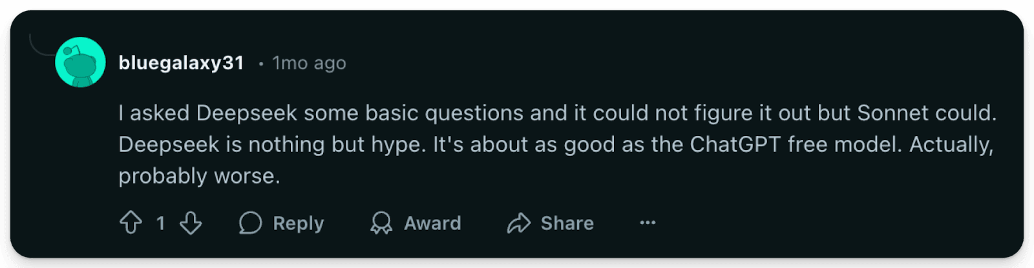Click the dot separator before the timestamp
Screen dimensions: 1034x268
(261, 63)
